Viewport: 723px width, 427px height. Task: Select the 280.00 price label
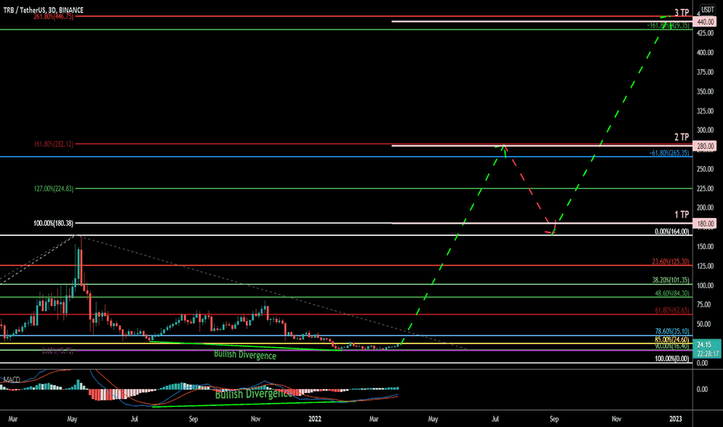click(x=705, y=146)
